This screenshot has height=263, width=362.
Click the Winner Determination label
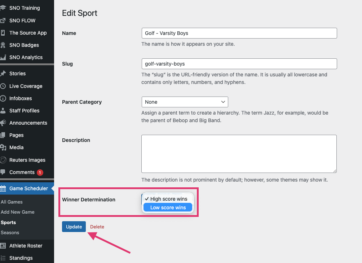89,200
